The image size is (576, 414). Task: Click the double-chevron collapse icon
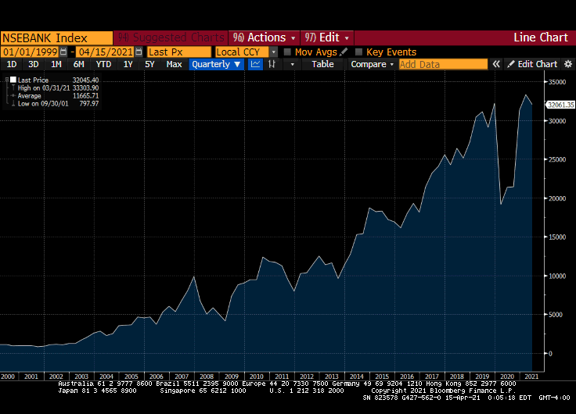coord(496,64)
